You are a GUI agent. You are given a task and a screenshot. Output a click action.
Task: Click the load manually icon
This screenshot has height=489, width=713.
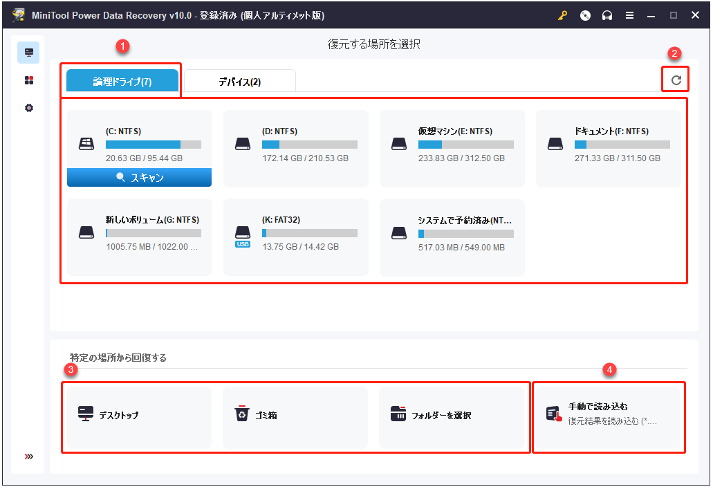pos(555,414)
